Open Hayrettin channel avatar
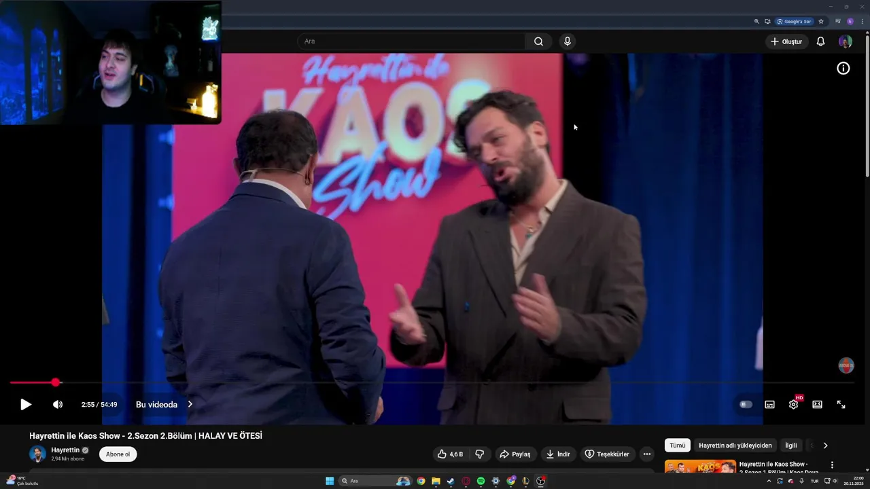Image resolution: width=870 pixels, height=489 pixels. tap(37, 454)
